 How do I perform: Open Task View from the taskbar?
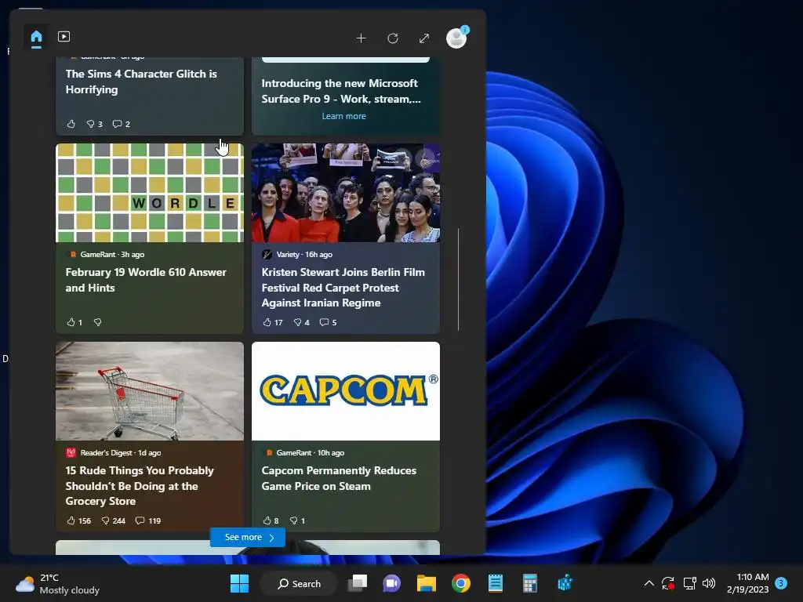pos(358,583)
